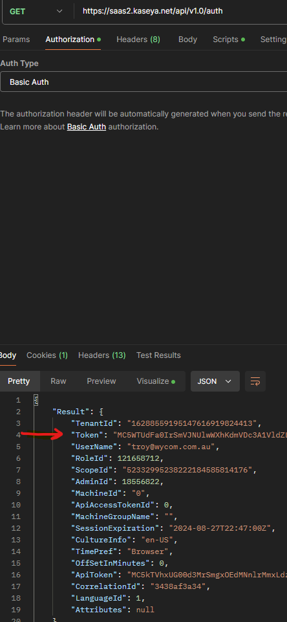
Task: Click the Attributes null value
Action: click(x=145, y=610)
